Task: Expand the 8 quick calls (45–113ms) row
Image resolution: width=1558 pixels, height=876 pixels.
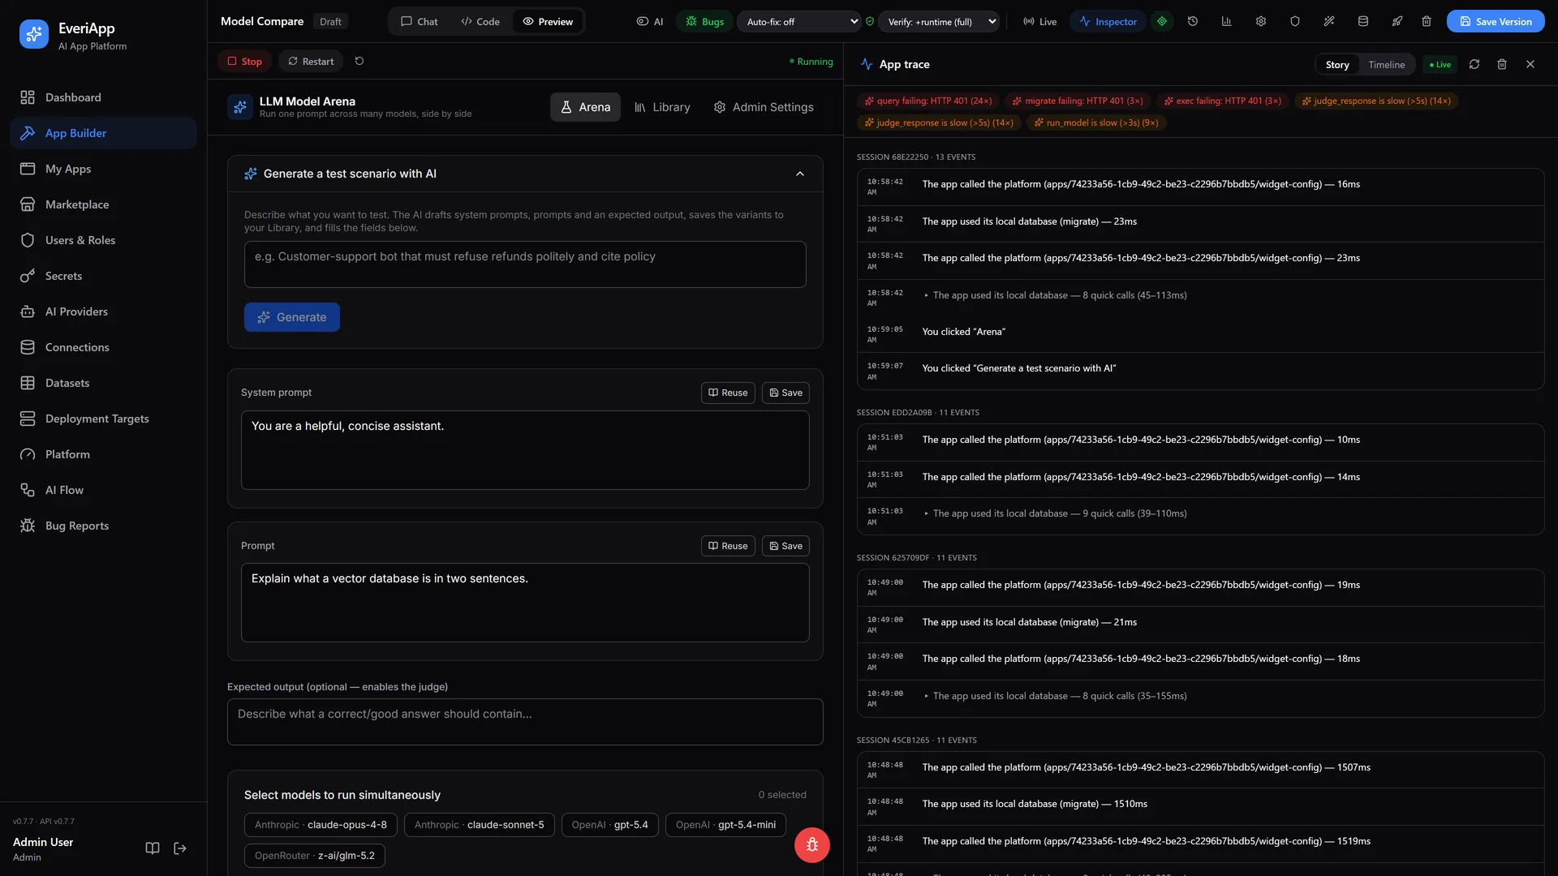Action: pos(1055,295)
